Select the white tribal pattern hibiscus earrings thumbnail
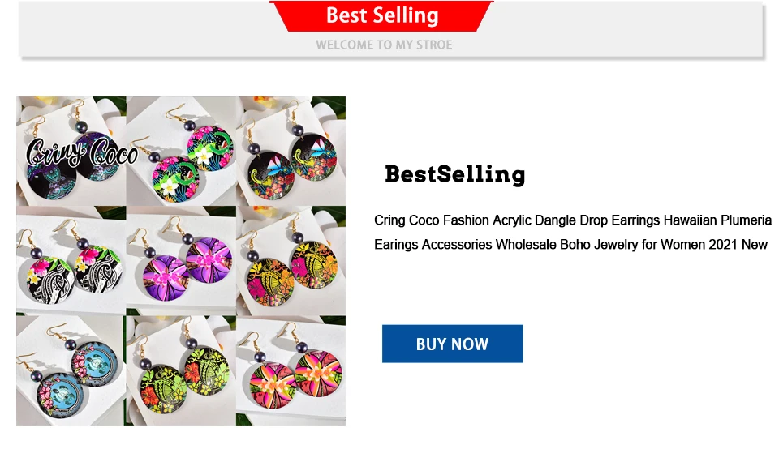This screenshot has height=462, width=779. pos(71,260)
